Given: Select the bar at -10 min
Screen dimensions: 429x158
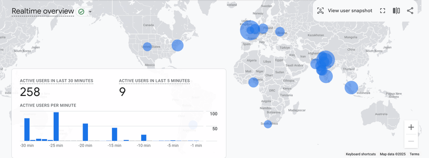Looking at the screenshot, I should pos(144,138).
